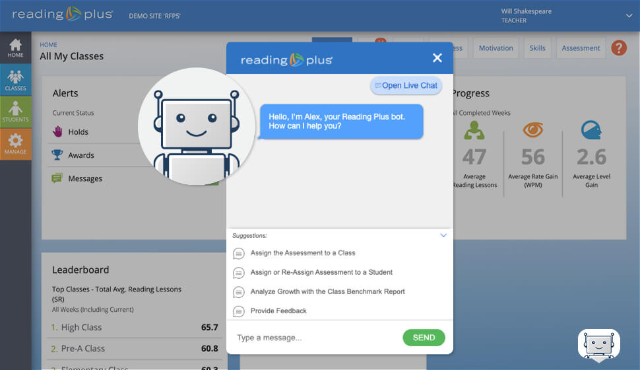
Task: Switch to the Motivation tab
Action: click(x=496, y=48)
